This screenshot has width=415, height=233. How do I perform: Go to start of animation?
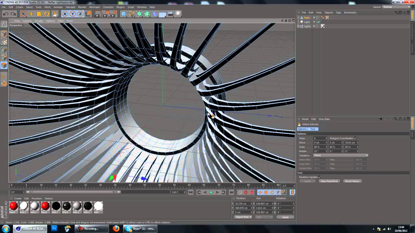pos(191,192)
